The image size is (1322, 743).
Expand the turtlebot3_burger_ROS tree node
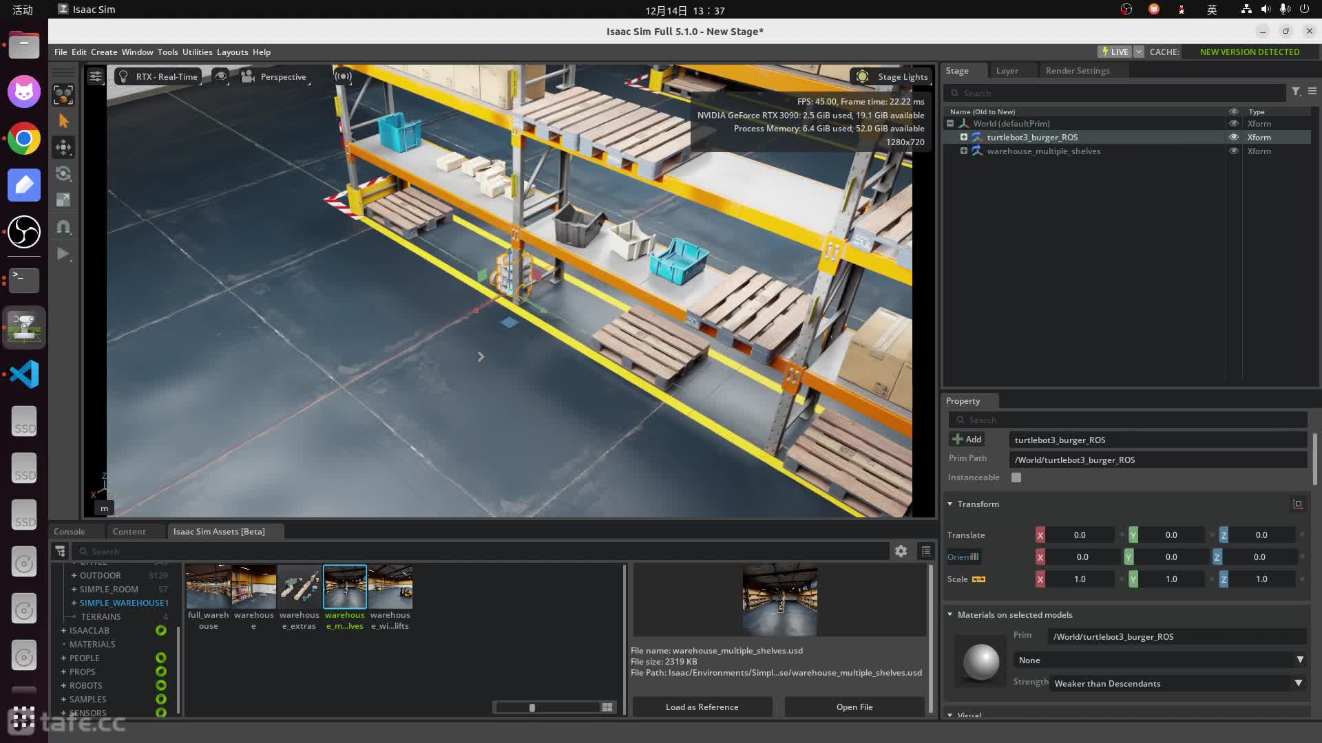click(964, 137)
